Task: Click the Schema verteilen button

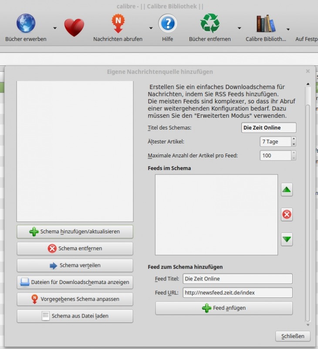Action: (x=75, y=265)
